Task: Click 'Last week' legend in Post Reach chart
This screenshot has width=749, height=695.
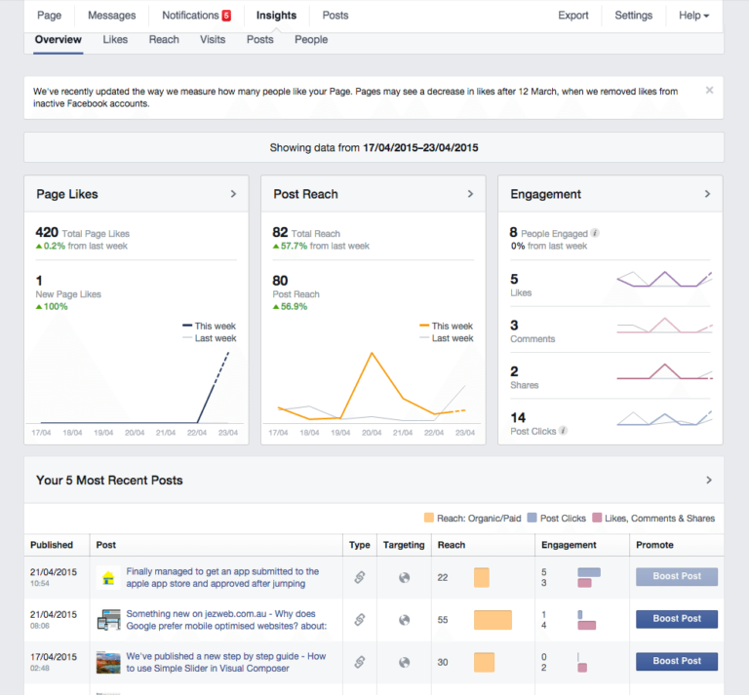Action: pyautogui.click(x=446, y=338)
